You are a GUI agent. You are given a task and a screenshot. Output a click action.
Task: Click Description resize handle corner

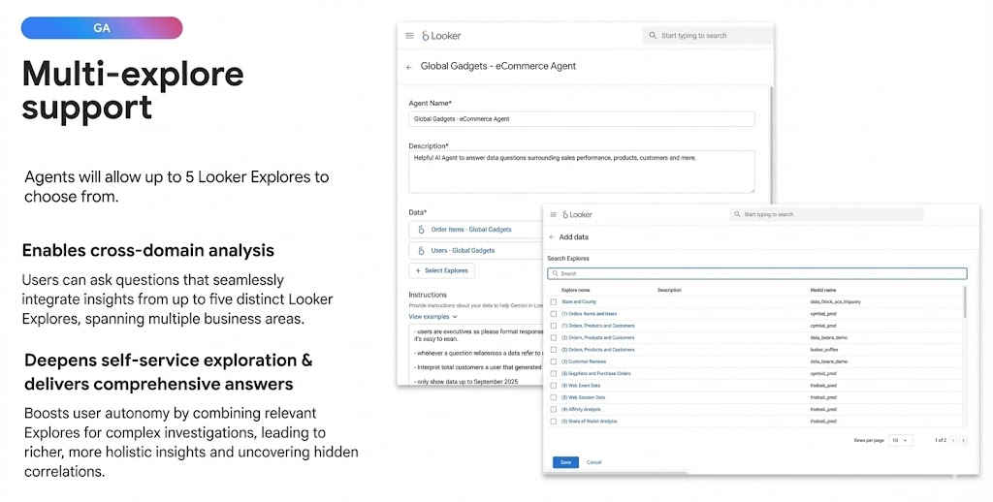[x=753, y=190]
